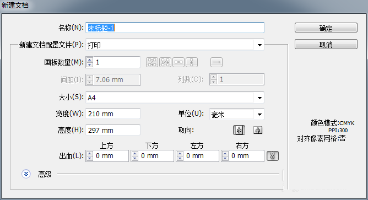This screenshot has height=200, width=368.
Task: Expand the 高级 advanced section
Action: 26,174
